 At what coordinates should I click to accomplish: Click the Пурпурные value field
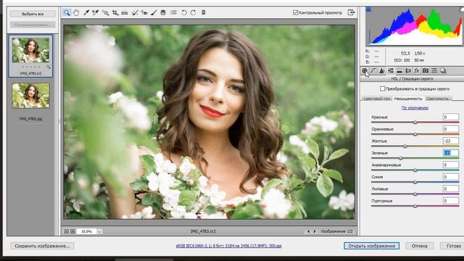(x=451, y=201)
